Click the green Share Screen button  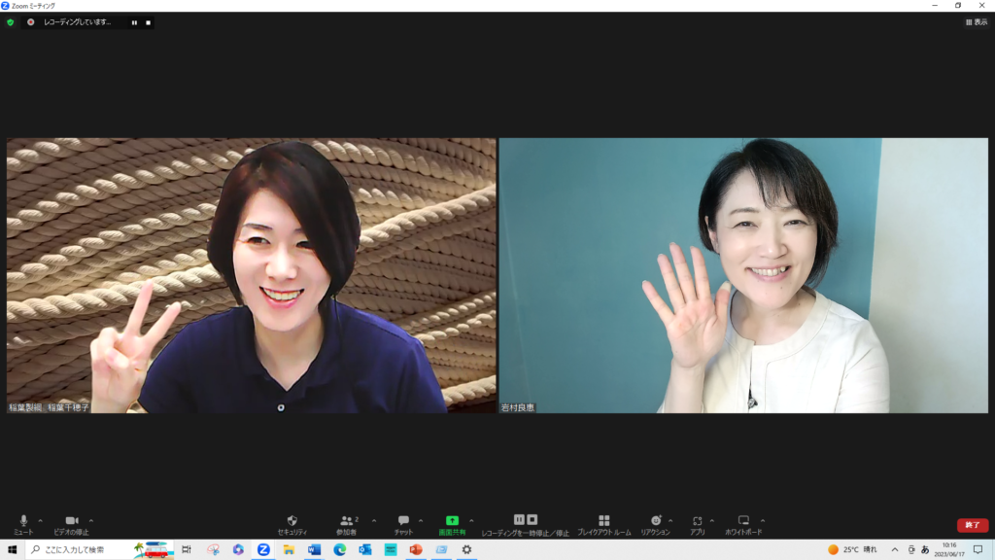452,523
